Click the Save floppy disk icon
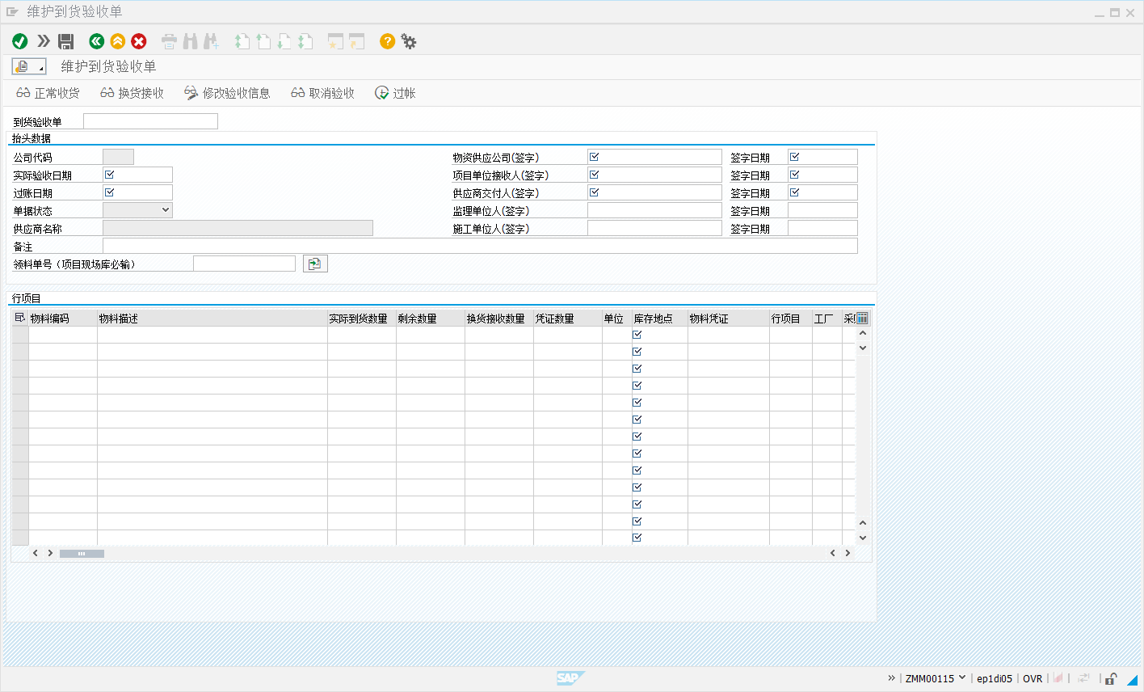 (x=66, y=41)
